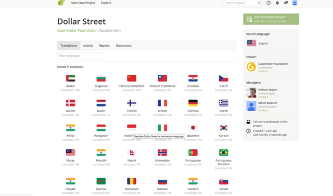This screenshot has height=196, width=333.
Task: Click the Gapminder owner logo
Action: (251, 67)
